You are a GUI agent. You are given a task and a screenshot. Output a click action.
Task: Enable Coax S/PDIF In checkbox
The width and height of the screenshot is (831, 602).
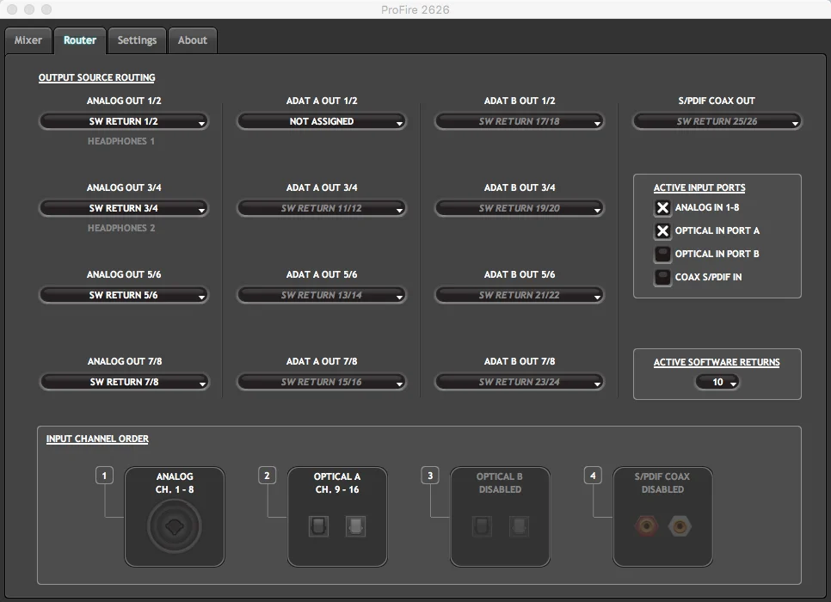pos(662,277)
